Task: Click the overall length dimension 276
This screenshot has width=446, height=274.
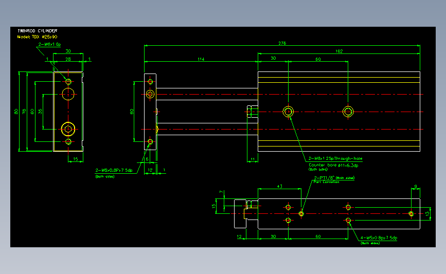Action: pyautogui.click(x=282, y=43)
